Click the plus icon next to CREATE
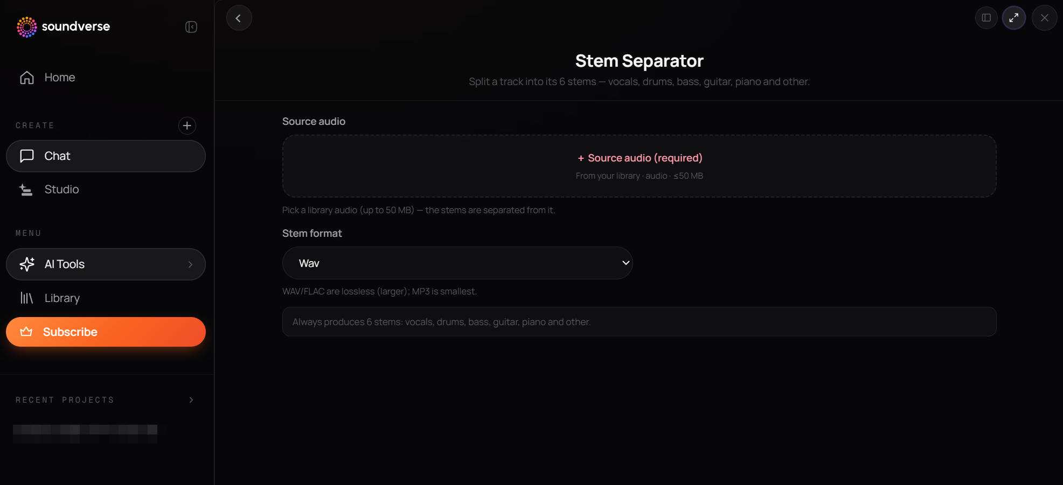Image resolution: width=1063 pixels, height=485 pixels. tap(187, 125)
